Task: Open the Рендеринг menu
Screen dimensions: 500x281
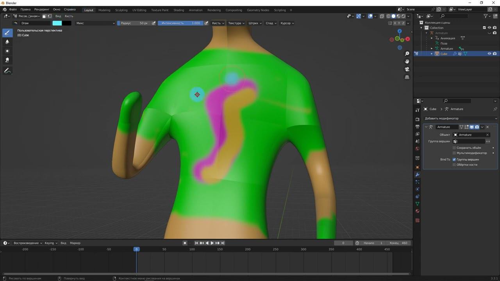Action: 42,9
